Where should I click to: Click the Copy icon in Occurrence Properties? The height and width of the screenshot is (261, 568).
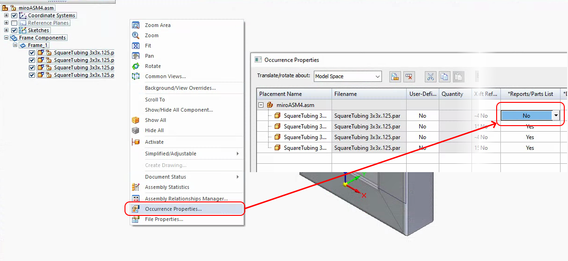444,77
